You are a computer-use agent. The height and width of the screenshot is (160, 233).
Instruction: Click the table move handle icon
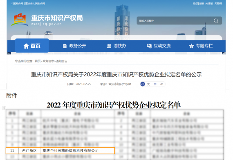point(4,108)
